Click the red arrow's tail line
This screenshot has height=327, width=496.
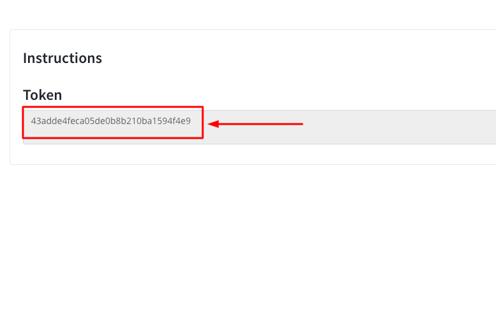coord(261,124)
